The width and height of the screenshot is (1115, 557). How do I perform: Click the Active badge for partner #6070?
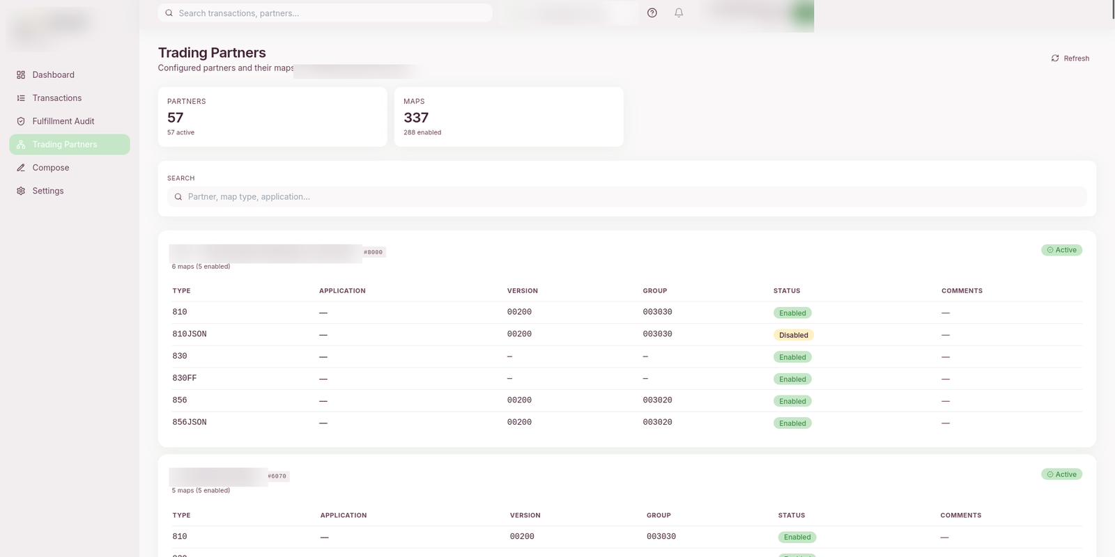1061,474
